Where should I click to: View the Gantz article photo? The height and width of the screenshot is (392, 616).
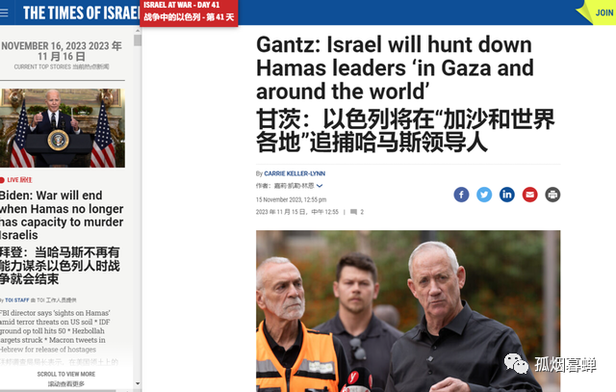408,311
